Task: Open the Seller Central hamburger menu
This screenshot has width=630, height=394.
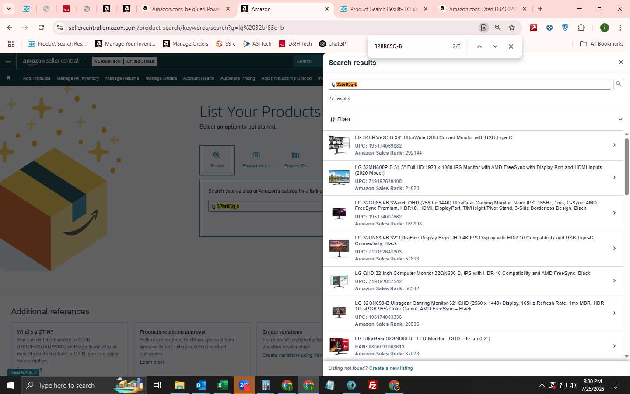Action: click(x=8, y=61)
